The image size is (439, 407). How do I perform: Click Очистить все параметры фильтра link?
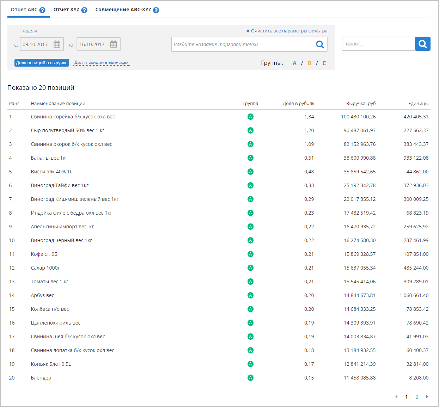pyautogui.click(x=289, y=31)
